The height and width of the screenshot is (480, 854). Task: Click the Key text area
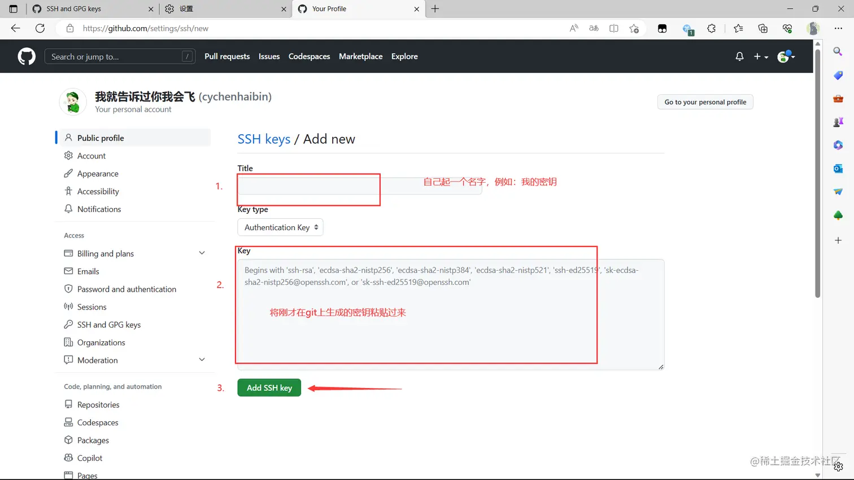coord(451,314)
